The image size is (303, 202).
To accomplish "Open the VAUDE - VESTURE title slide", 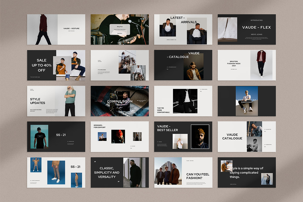I will [56, 30].
